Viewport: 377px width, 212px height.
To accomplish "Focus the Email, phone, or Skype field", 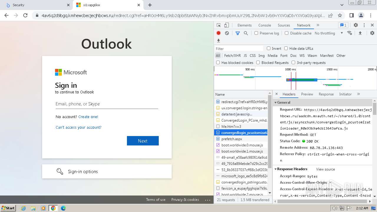I will [107, 104].
